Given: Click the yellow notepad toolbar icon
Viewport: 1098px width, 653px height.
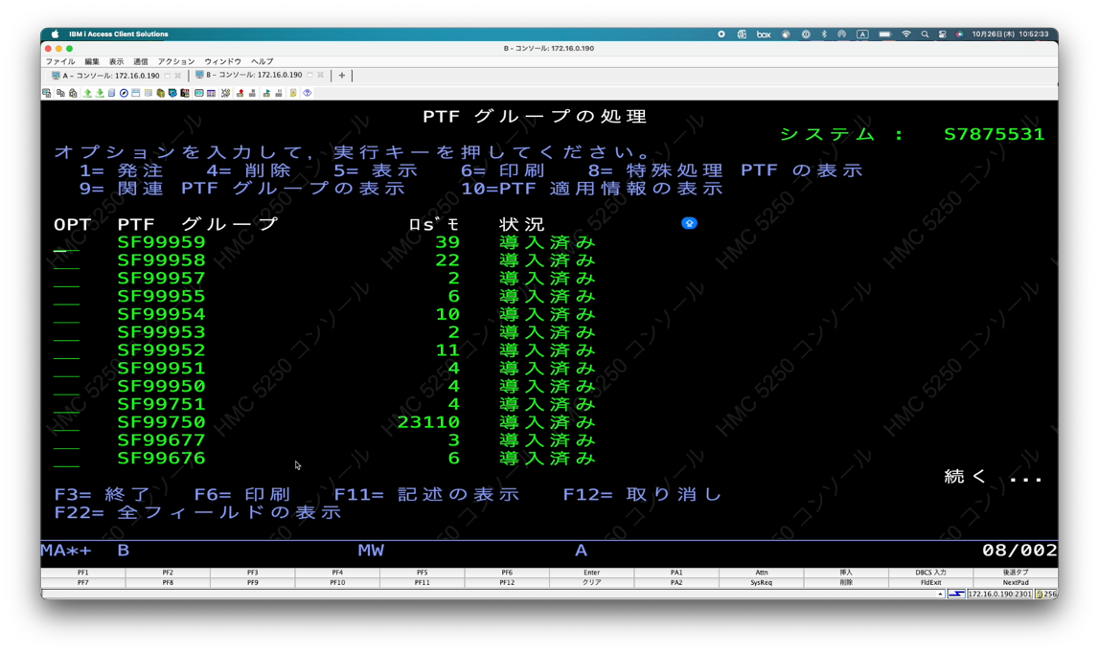Looking at the screenshot, I should pos(293,93).
